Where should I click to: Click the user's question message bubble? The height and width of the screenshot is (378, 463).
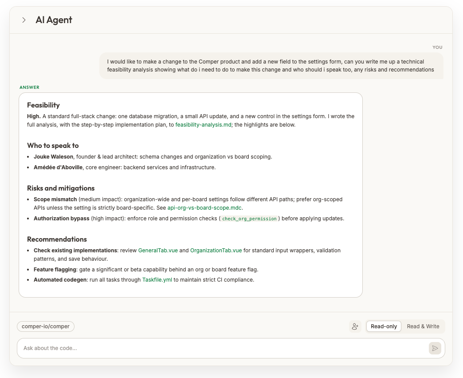point(271,66)
